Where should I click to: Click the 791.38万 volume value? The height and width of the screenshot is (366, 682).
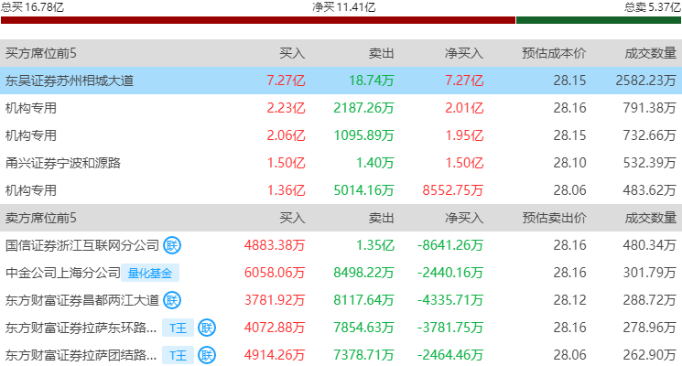[x=649, y=108]
